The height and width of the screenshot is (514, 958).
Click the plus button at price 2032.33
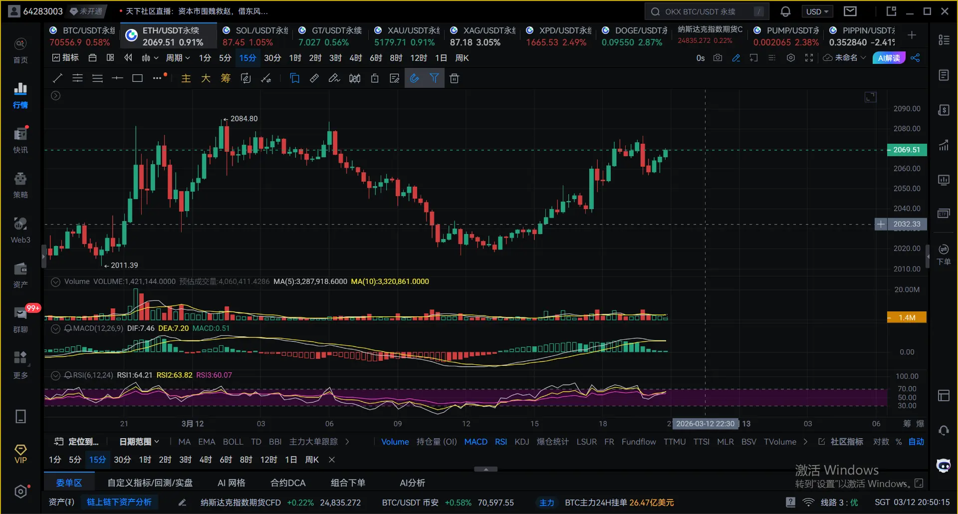point(881,224)
